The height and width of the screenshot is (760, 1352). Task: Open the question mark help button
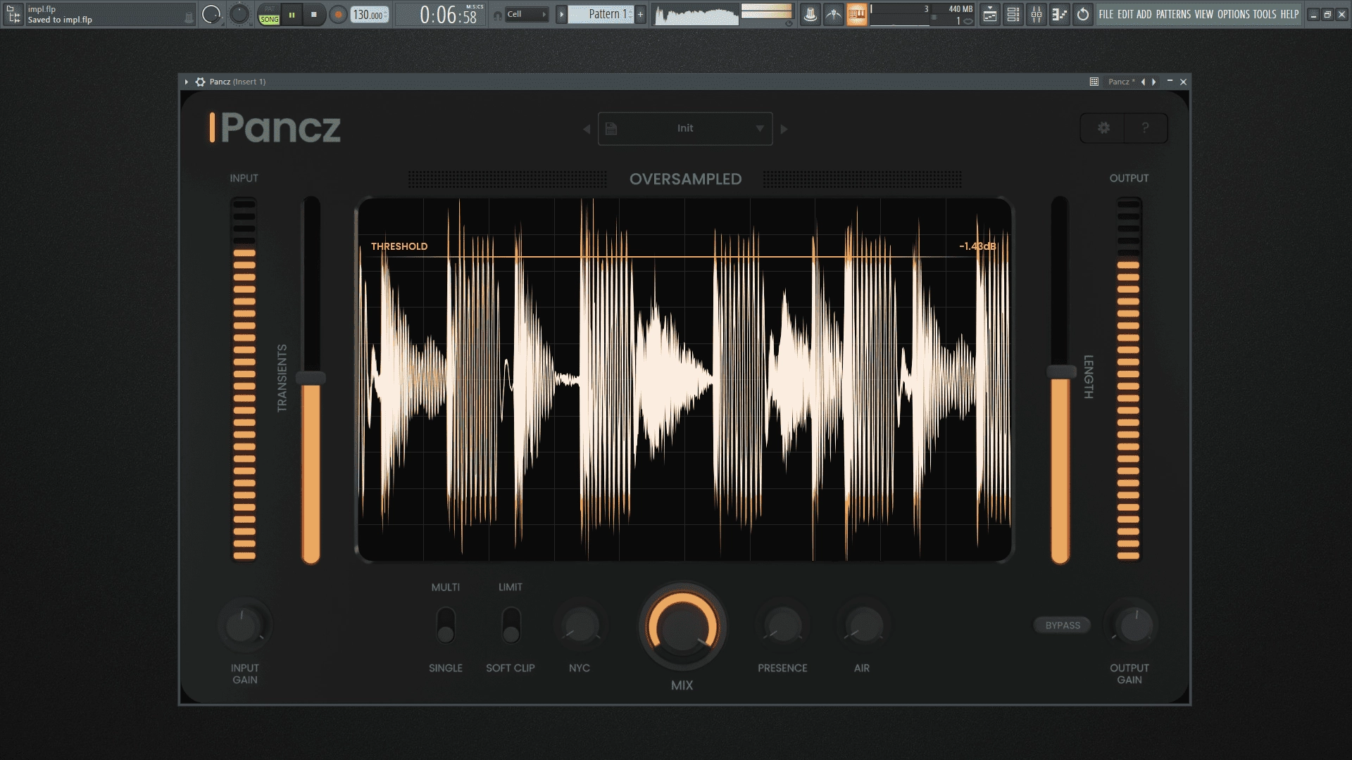[x=1146, y=128]
